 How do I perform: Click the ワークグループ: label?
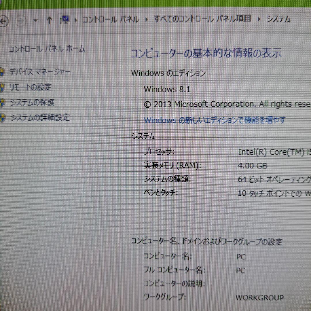[x=165, y=297]
